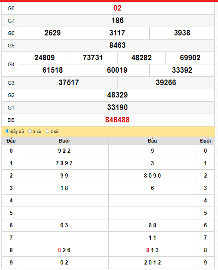Click the special prize number 848488
The image size is (218, 270).
click(x=118, y=120)
